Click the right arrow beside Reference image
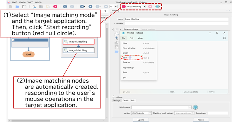 [120, 29]
